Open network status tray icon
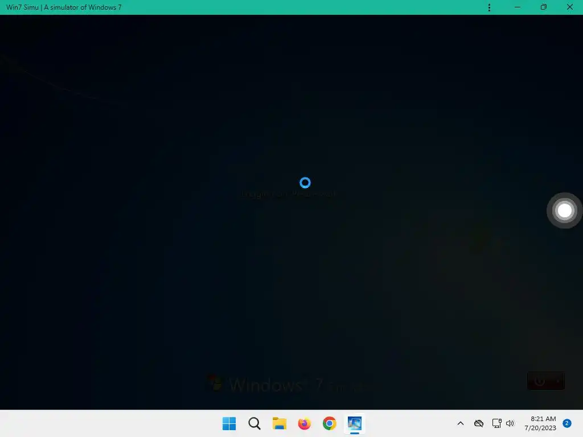The image size is (583, 437). tap(496, 423)
